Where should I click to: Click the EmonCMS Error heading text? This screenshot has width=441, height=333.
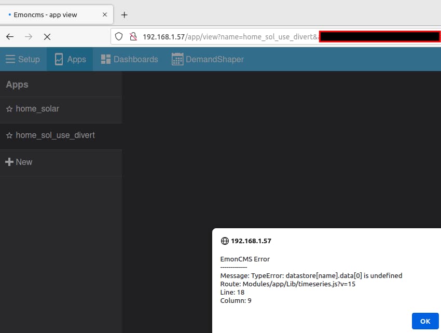(x=245, y=259)
